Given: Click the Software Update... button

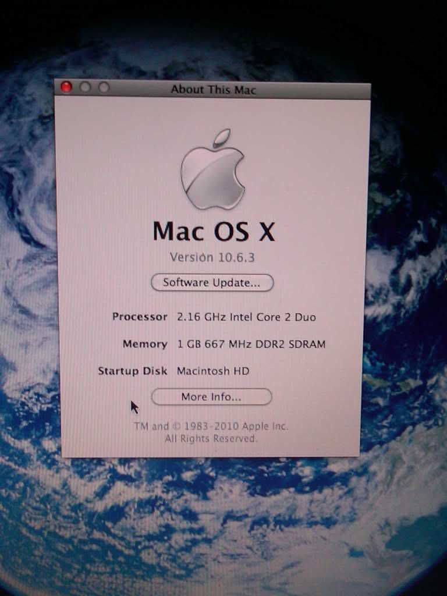Looking at the screenshot, I should [212, 283].
